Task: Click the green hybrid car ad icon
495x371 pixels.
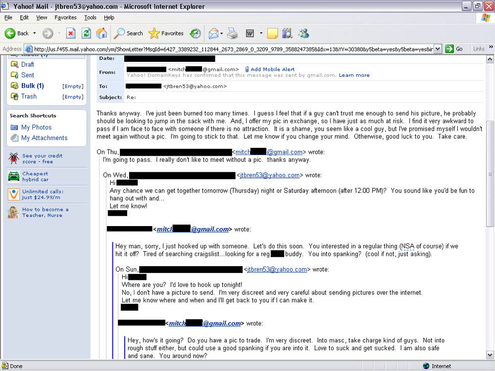Action: pyautogui.click(x=13, y=177)
